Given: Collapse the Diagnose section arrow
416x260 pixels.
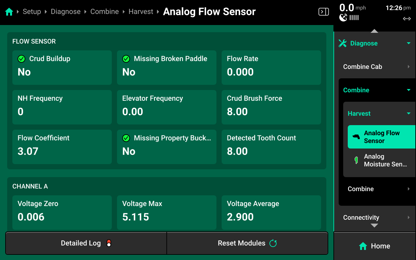Looking at the screenshot, I should click(x=409, y=43).
